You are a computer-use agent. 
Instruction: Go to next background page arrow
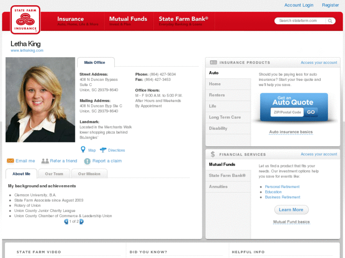pos(82,222)
